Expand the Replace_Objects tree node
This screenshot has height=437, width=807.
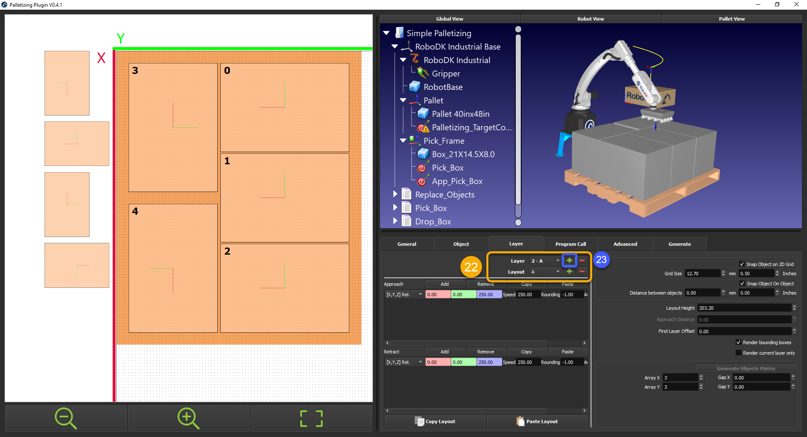pyautogui.click(x=395, y=194)
